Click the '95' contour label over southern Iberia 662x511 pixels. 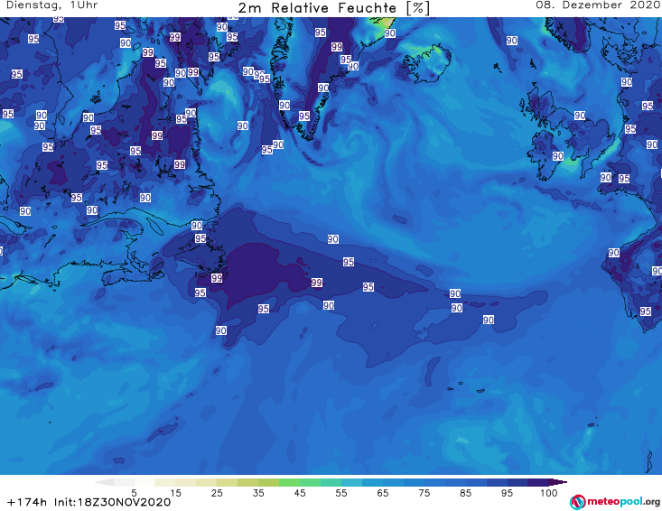tap(645, 311)
